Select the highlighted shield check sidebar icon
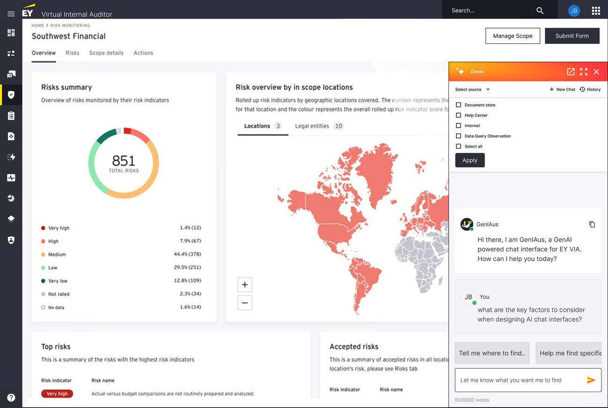Viewport: 608px width, 408px height. 11,95
